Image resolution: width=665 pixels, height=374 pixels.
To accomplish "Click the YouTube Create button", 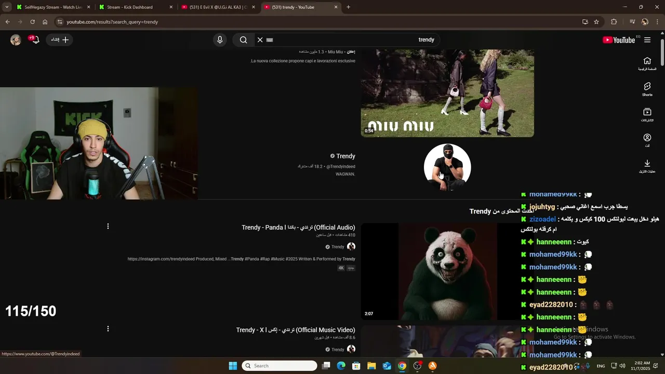I will coord(60,39).
